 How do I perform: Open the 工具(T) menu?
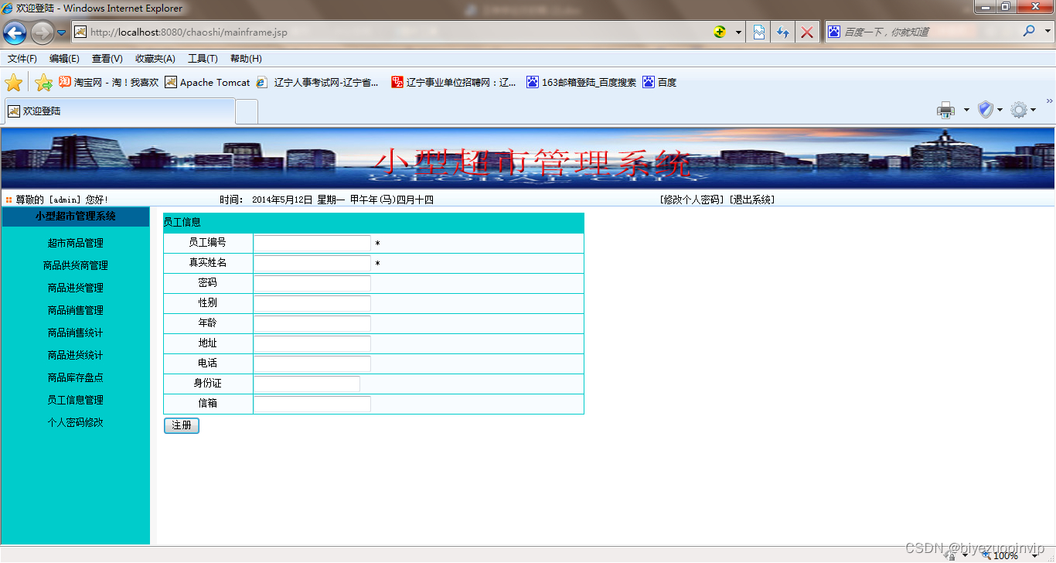click(x=203, y=59)
